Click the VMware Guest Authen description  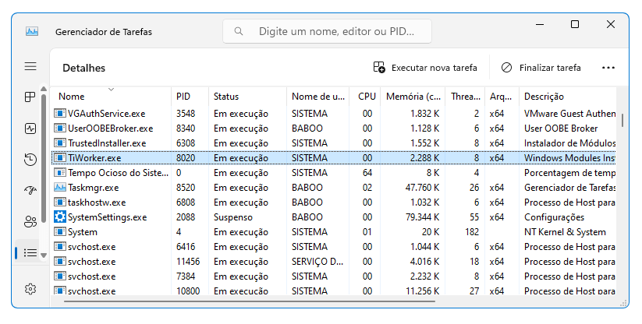[x=569, y=113]
